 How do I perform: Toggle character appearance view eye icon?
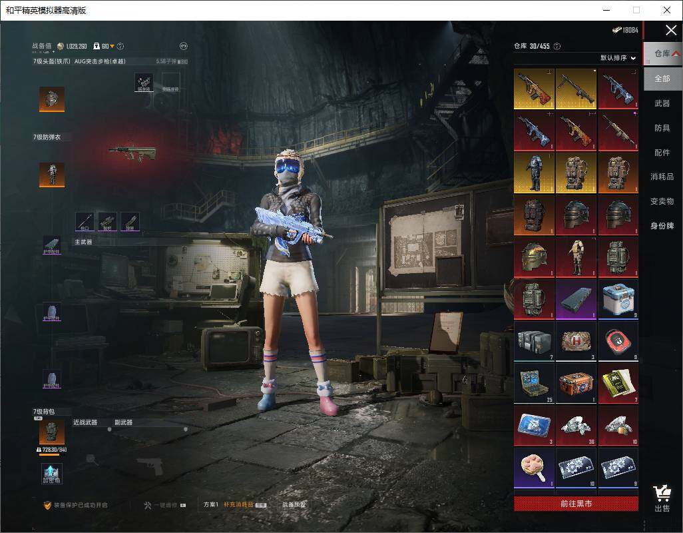183,46
